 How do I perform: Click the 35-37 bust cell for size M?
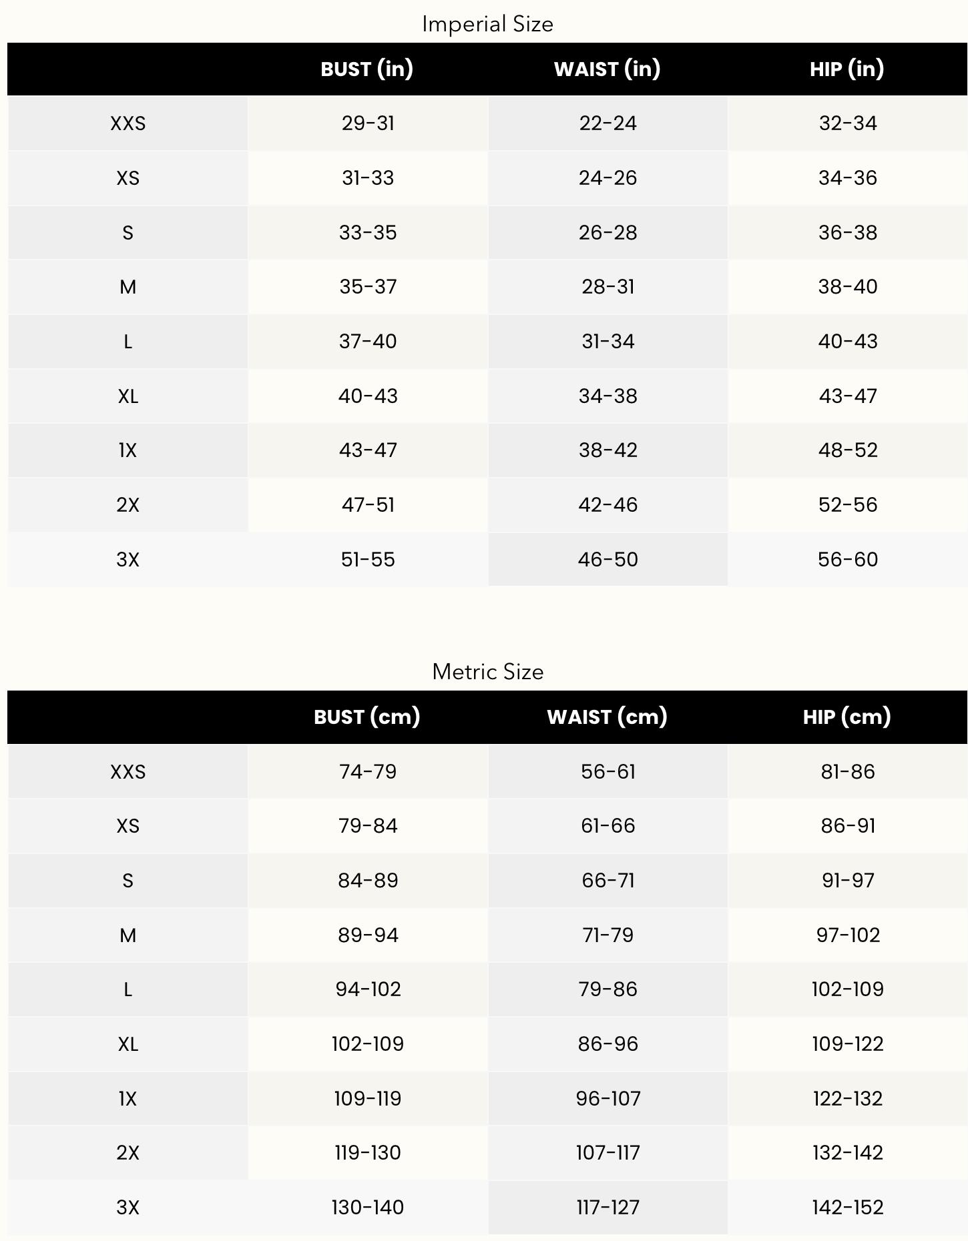pos(368,287)
